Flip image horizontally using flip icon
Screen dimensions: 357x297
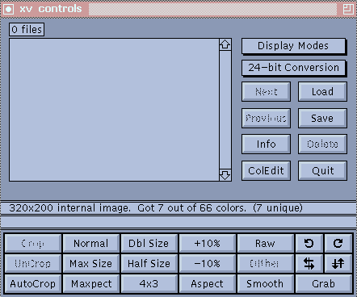[309, 263]
